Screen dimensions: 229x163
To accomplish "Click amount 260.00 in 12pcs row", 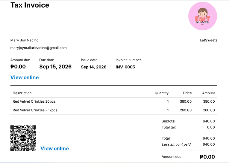I will click(209, 110).
